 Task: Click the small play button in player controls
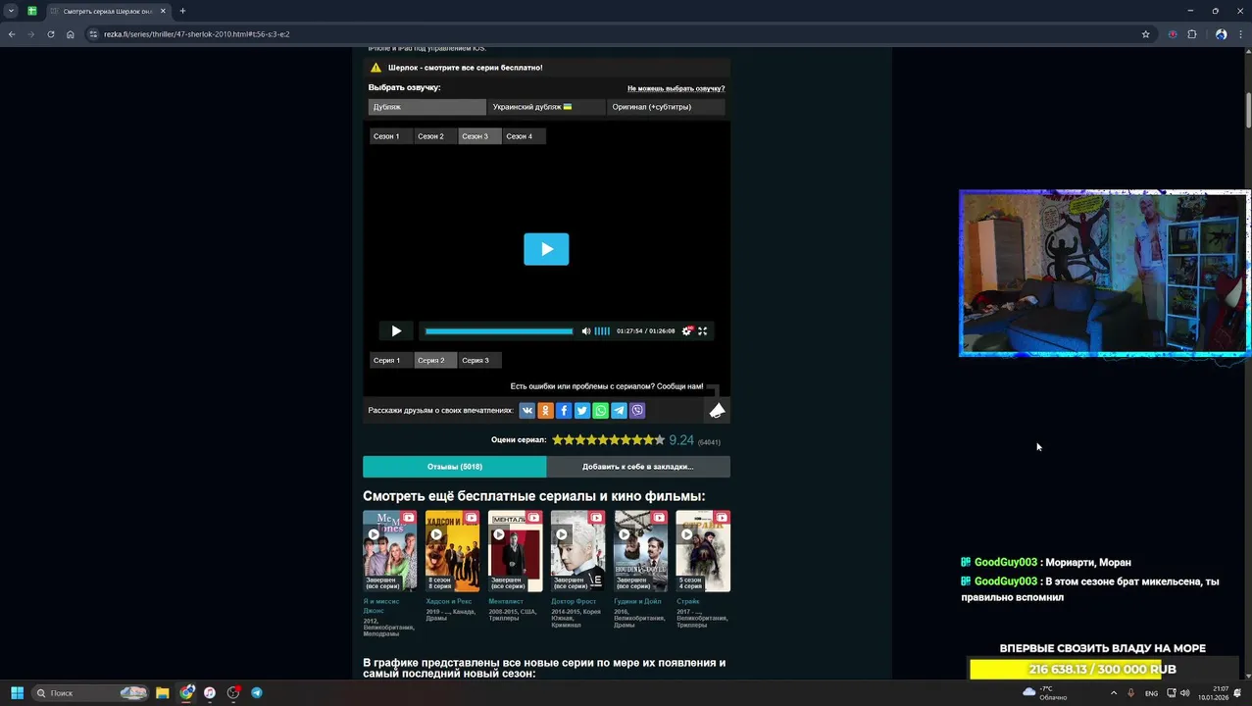[396, 331]
